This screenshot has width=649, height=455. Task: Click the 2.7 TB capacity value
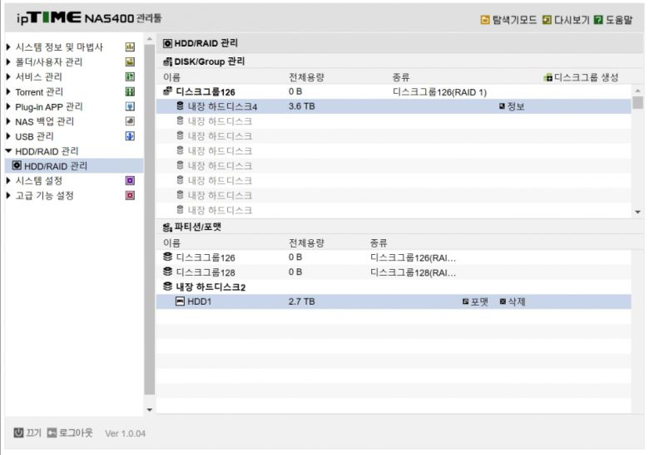(302, 302)
